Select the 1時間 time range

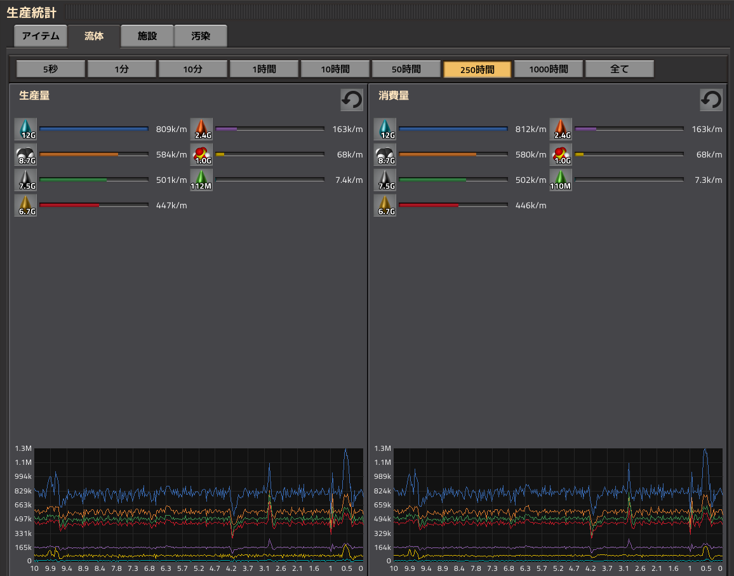coord(264,69)
